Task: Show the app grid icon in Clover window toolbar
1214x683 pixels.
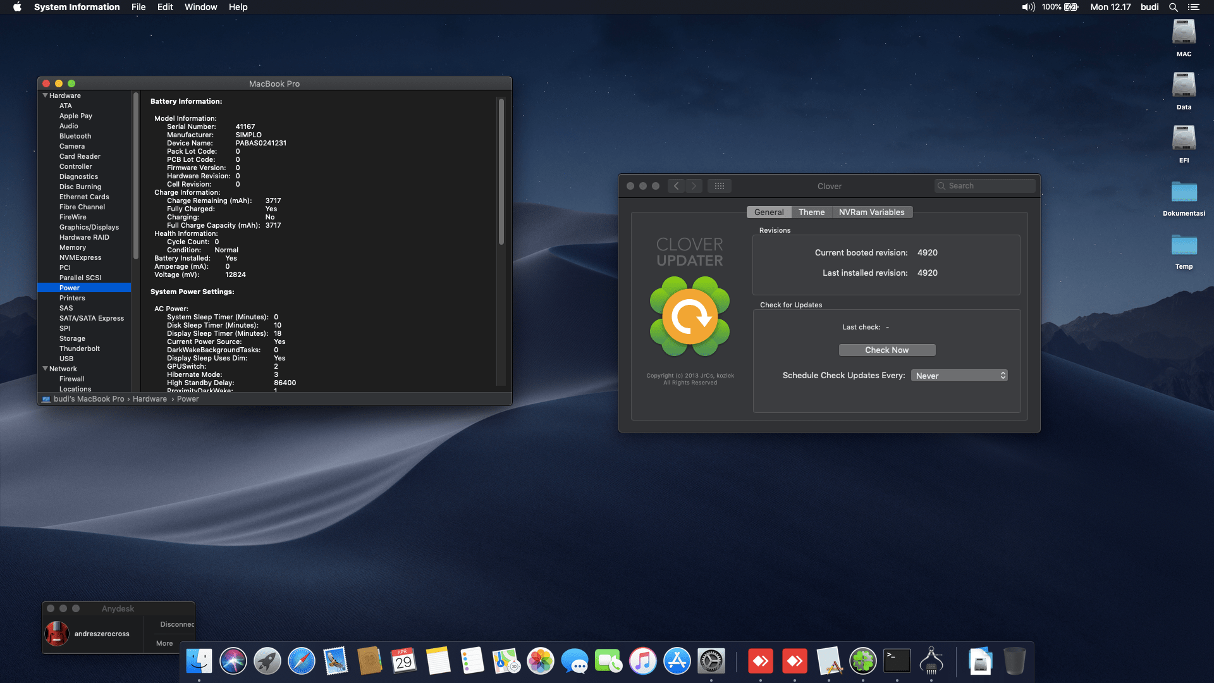Action: (720, 185)
